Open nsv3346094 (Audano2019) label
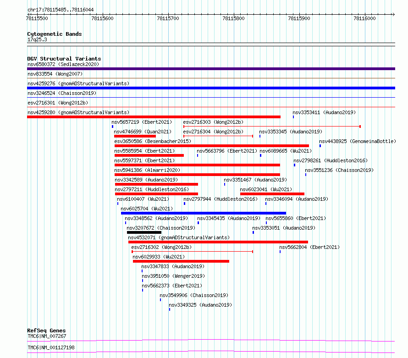 (297, 199)
